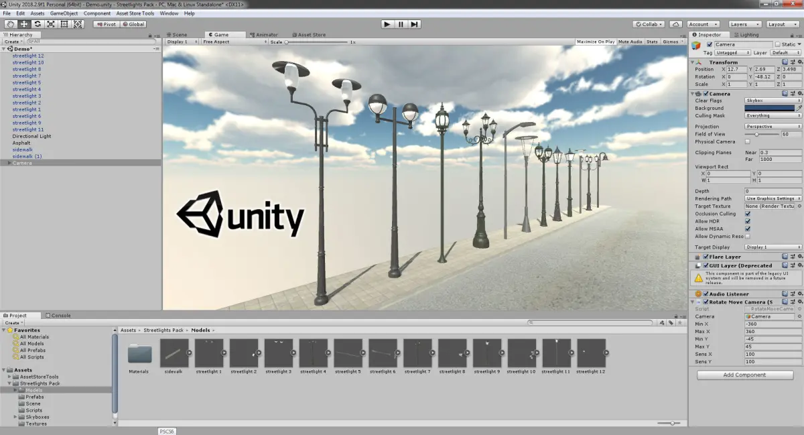Collapse the Transform component foldout
The image size is (804, 435).
point(693,62)
